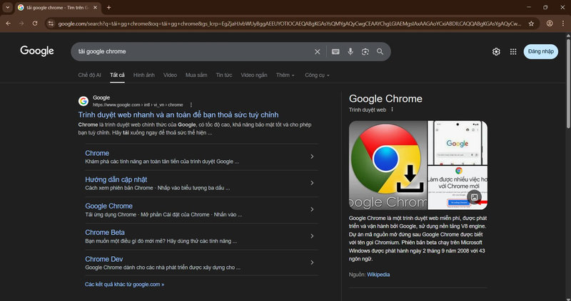Click Google favicon of first result

[x=84, y=101]
